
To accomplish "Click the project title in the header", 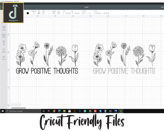I will (86, 7).
